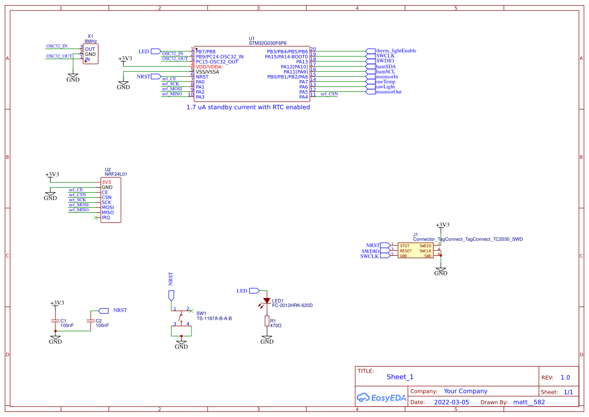The image size is (589, 417).
Task: Select the STM32G030F6P6 microcontroller symbol U1
Action: coord(251,73)
